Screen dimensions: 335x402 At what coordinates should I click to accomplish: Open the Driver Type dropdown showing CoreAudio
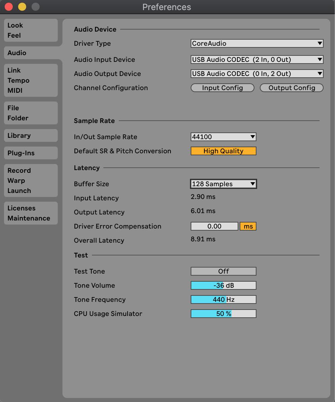(x=257, y=43)
